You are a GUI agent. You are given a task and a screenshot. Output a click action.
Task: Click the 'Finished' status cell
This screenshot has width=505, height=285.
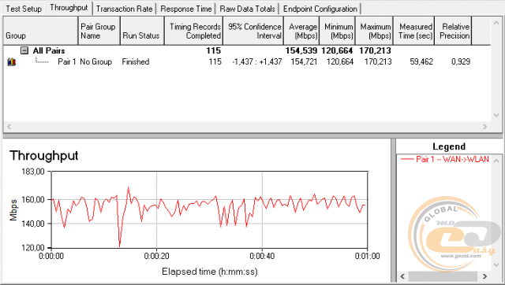[x=136, y=61]
